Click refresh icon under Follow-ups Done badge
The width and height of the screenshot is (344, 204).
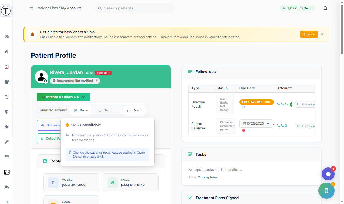pyautogui.click(x=244, y=107)
